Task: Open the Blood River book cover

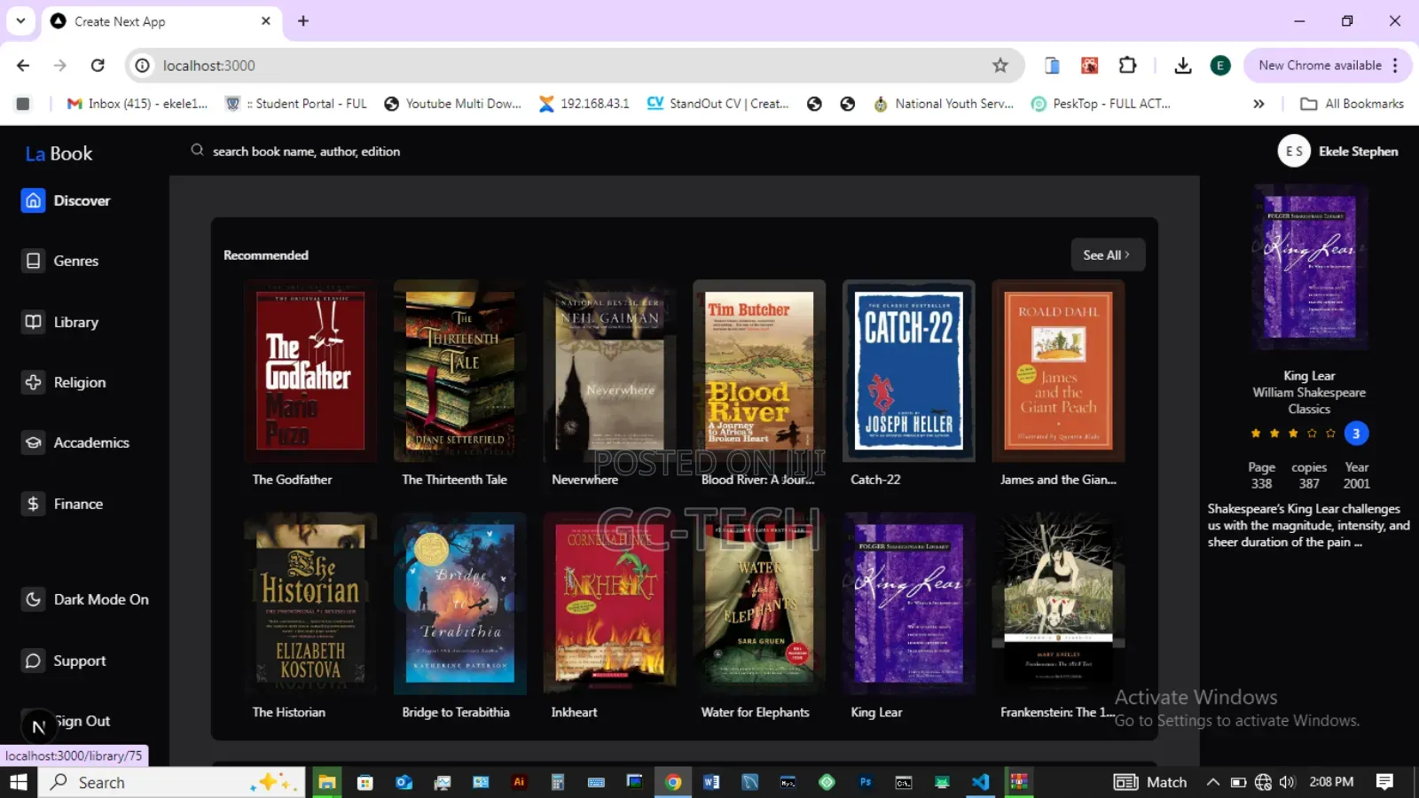Action: tap(759, 371)
